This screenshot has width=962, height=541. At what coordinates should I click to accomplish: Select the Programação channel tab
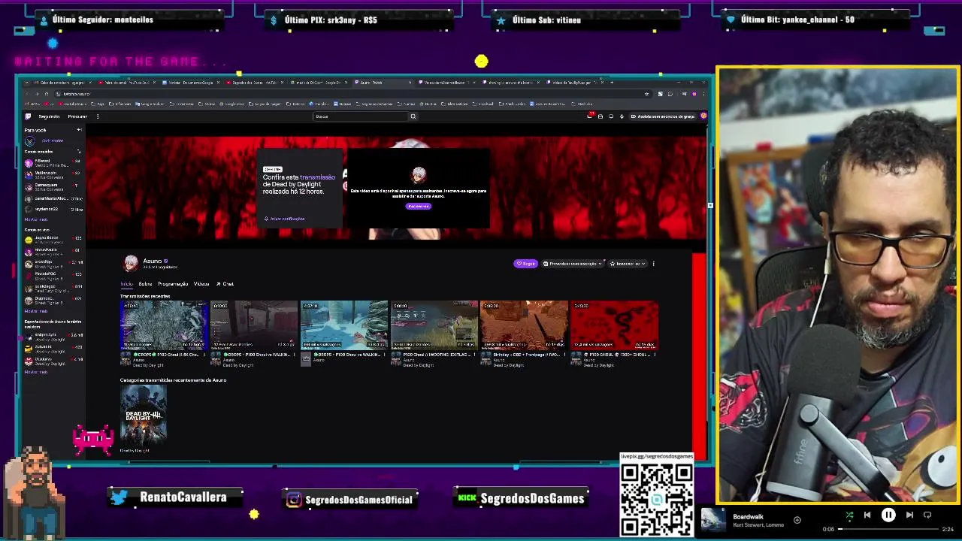click(x=173, y=284)
